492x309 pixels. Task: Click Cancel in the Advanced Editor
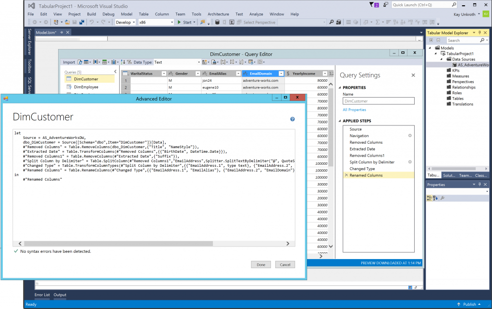285,264
